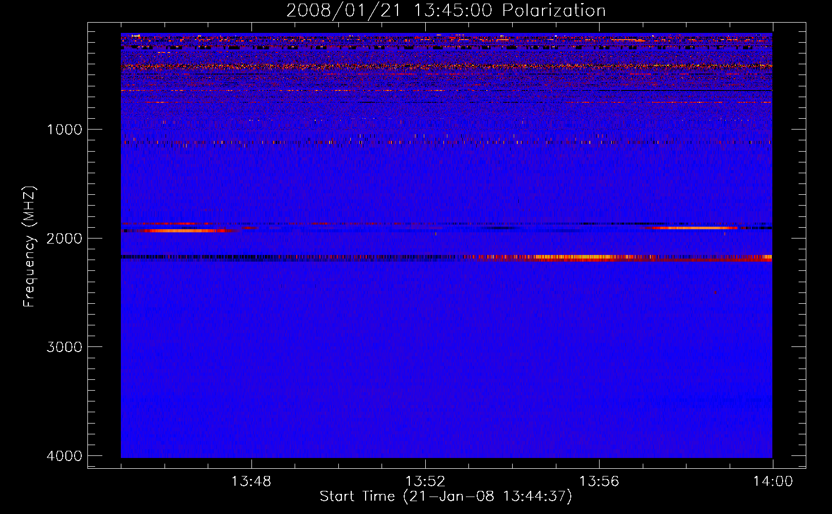832x514 pixels.
Task: Click the bright orange band near 2200 MHz
Action: pos(617,258)
